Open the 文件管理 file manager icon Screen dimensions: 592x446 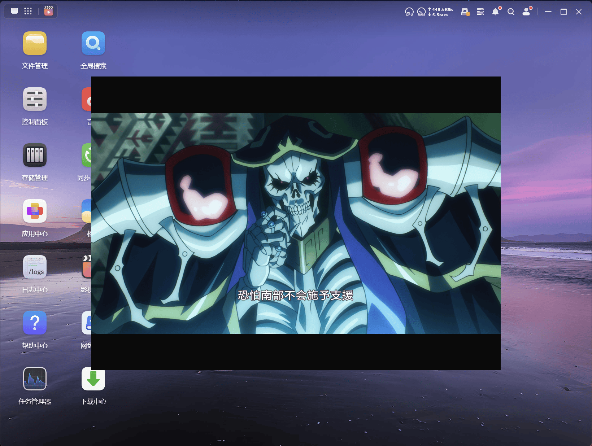pos(35,43)
